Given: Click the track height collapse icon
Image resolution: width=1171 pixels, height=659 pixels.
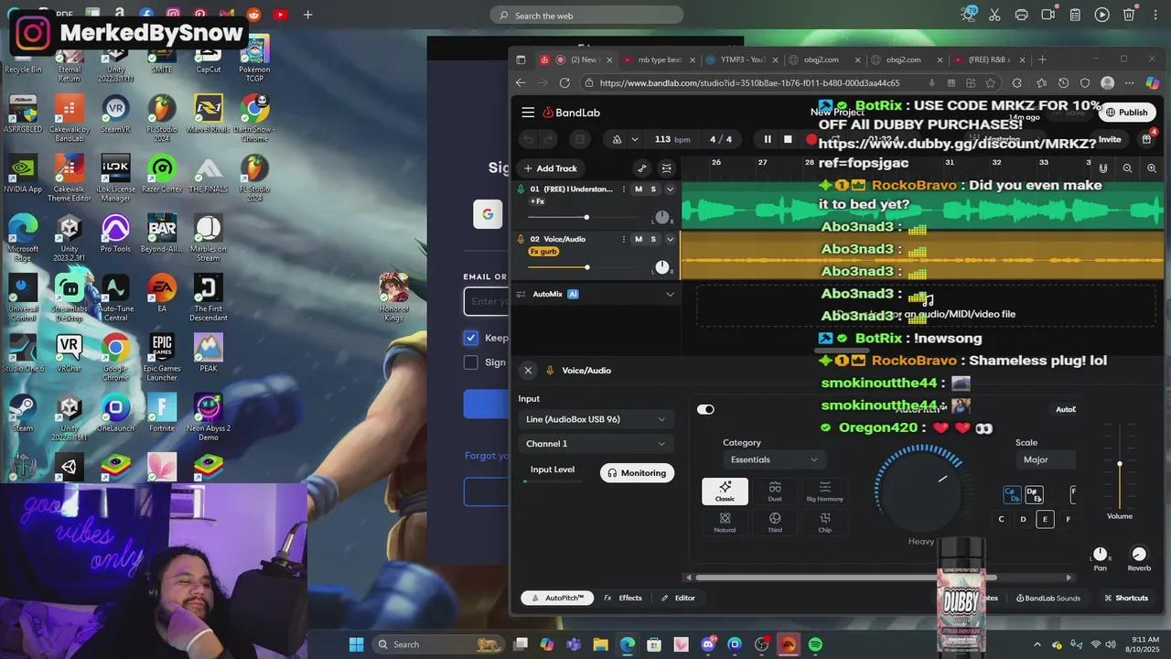Looking at the screenshot, I should pos(666,168).
